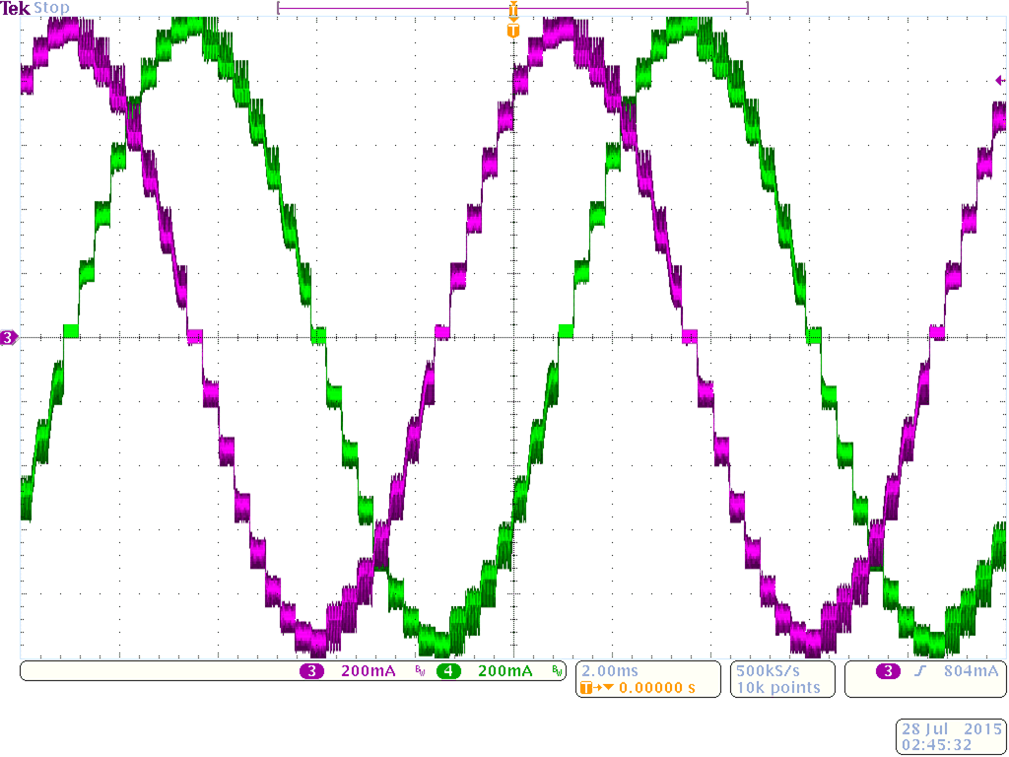
Task: Click the Stop acquisition status label
Action: point(51,8)
